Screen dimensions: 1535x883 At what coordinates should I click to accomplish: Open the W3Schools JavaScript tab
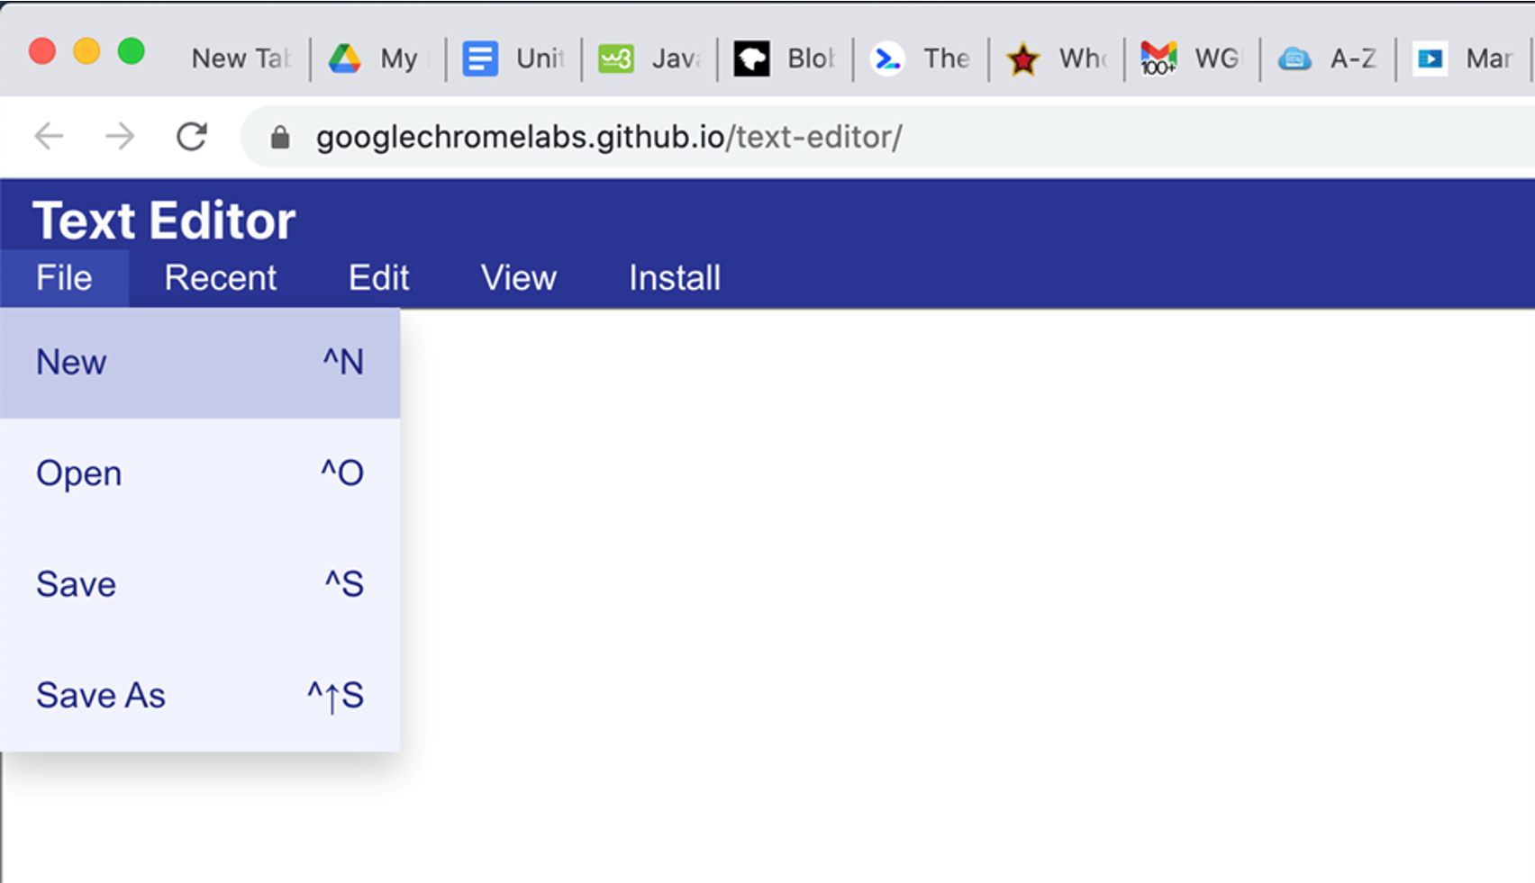tap(649, 59)
